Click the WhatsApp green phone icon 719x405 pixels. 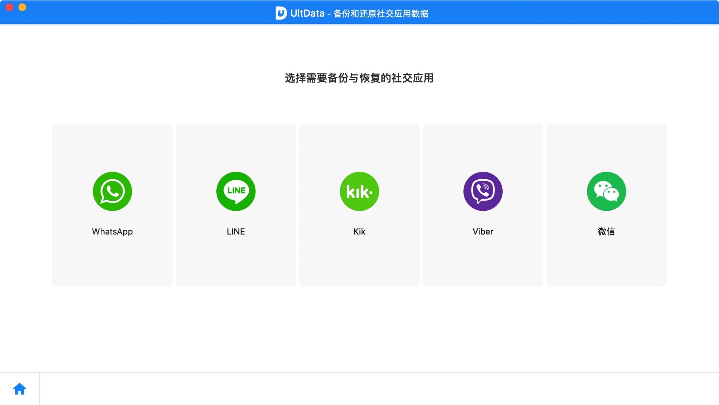tap(112, 191)
